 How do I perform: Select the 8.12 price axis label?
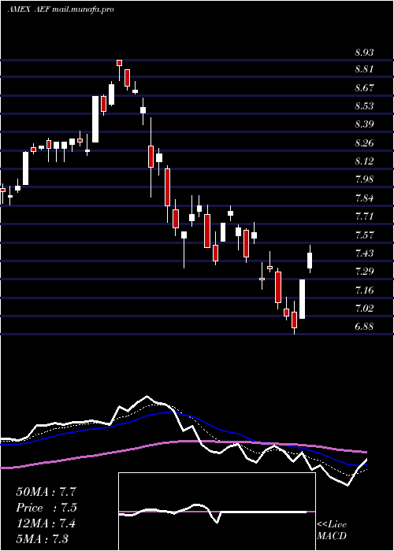(364, 161)
